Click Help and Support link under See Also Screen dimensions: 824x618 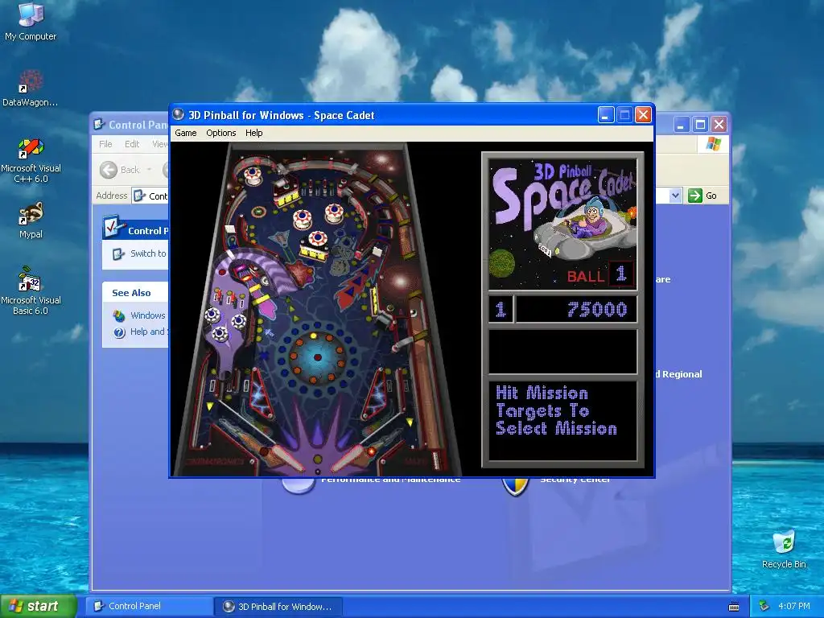(x=148, y=332)
